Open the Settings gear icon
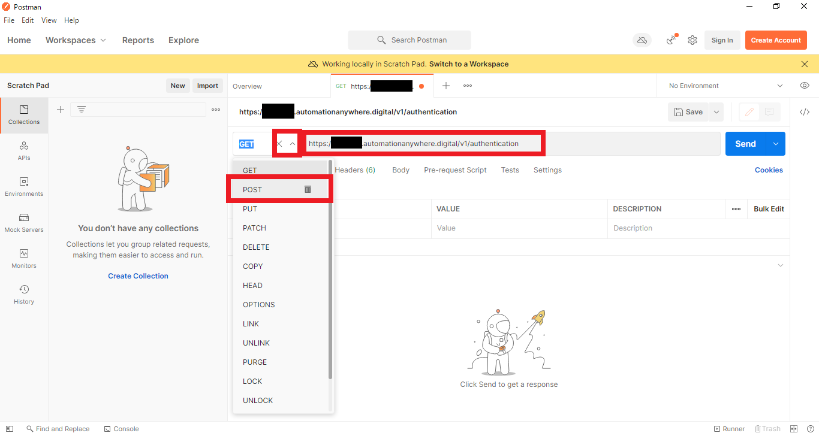The height and width of the screenshot is (436, 819). click(x=692, y=40)
